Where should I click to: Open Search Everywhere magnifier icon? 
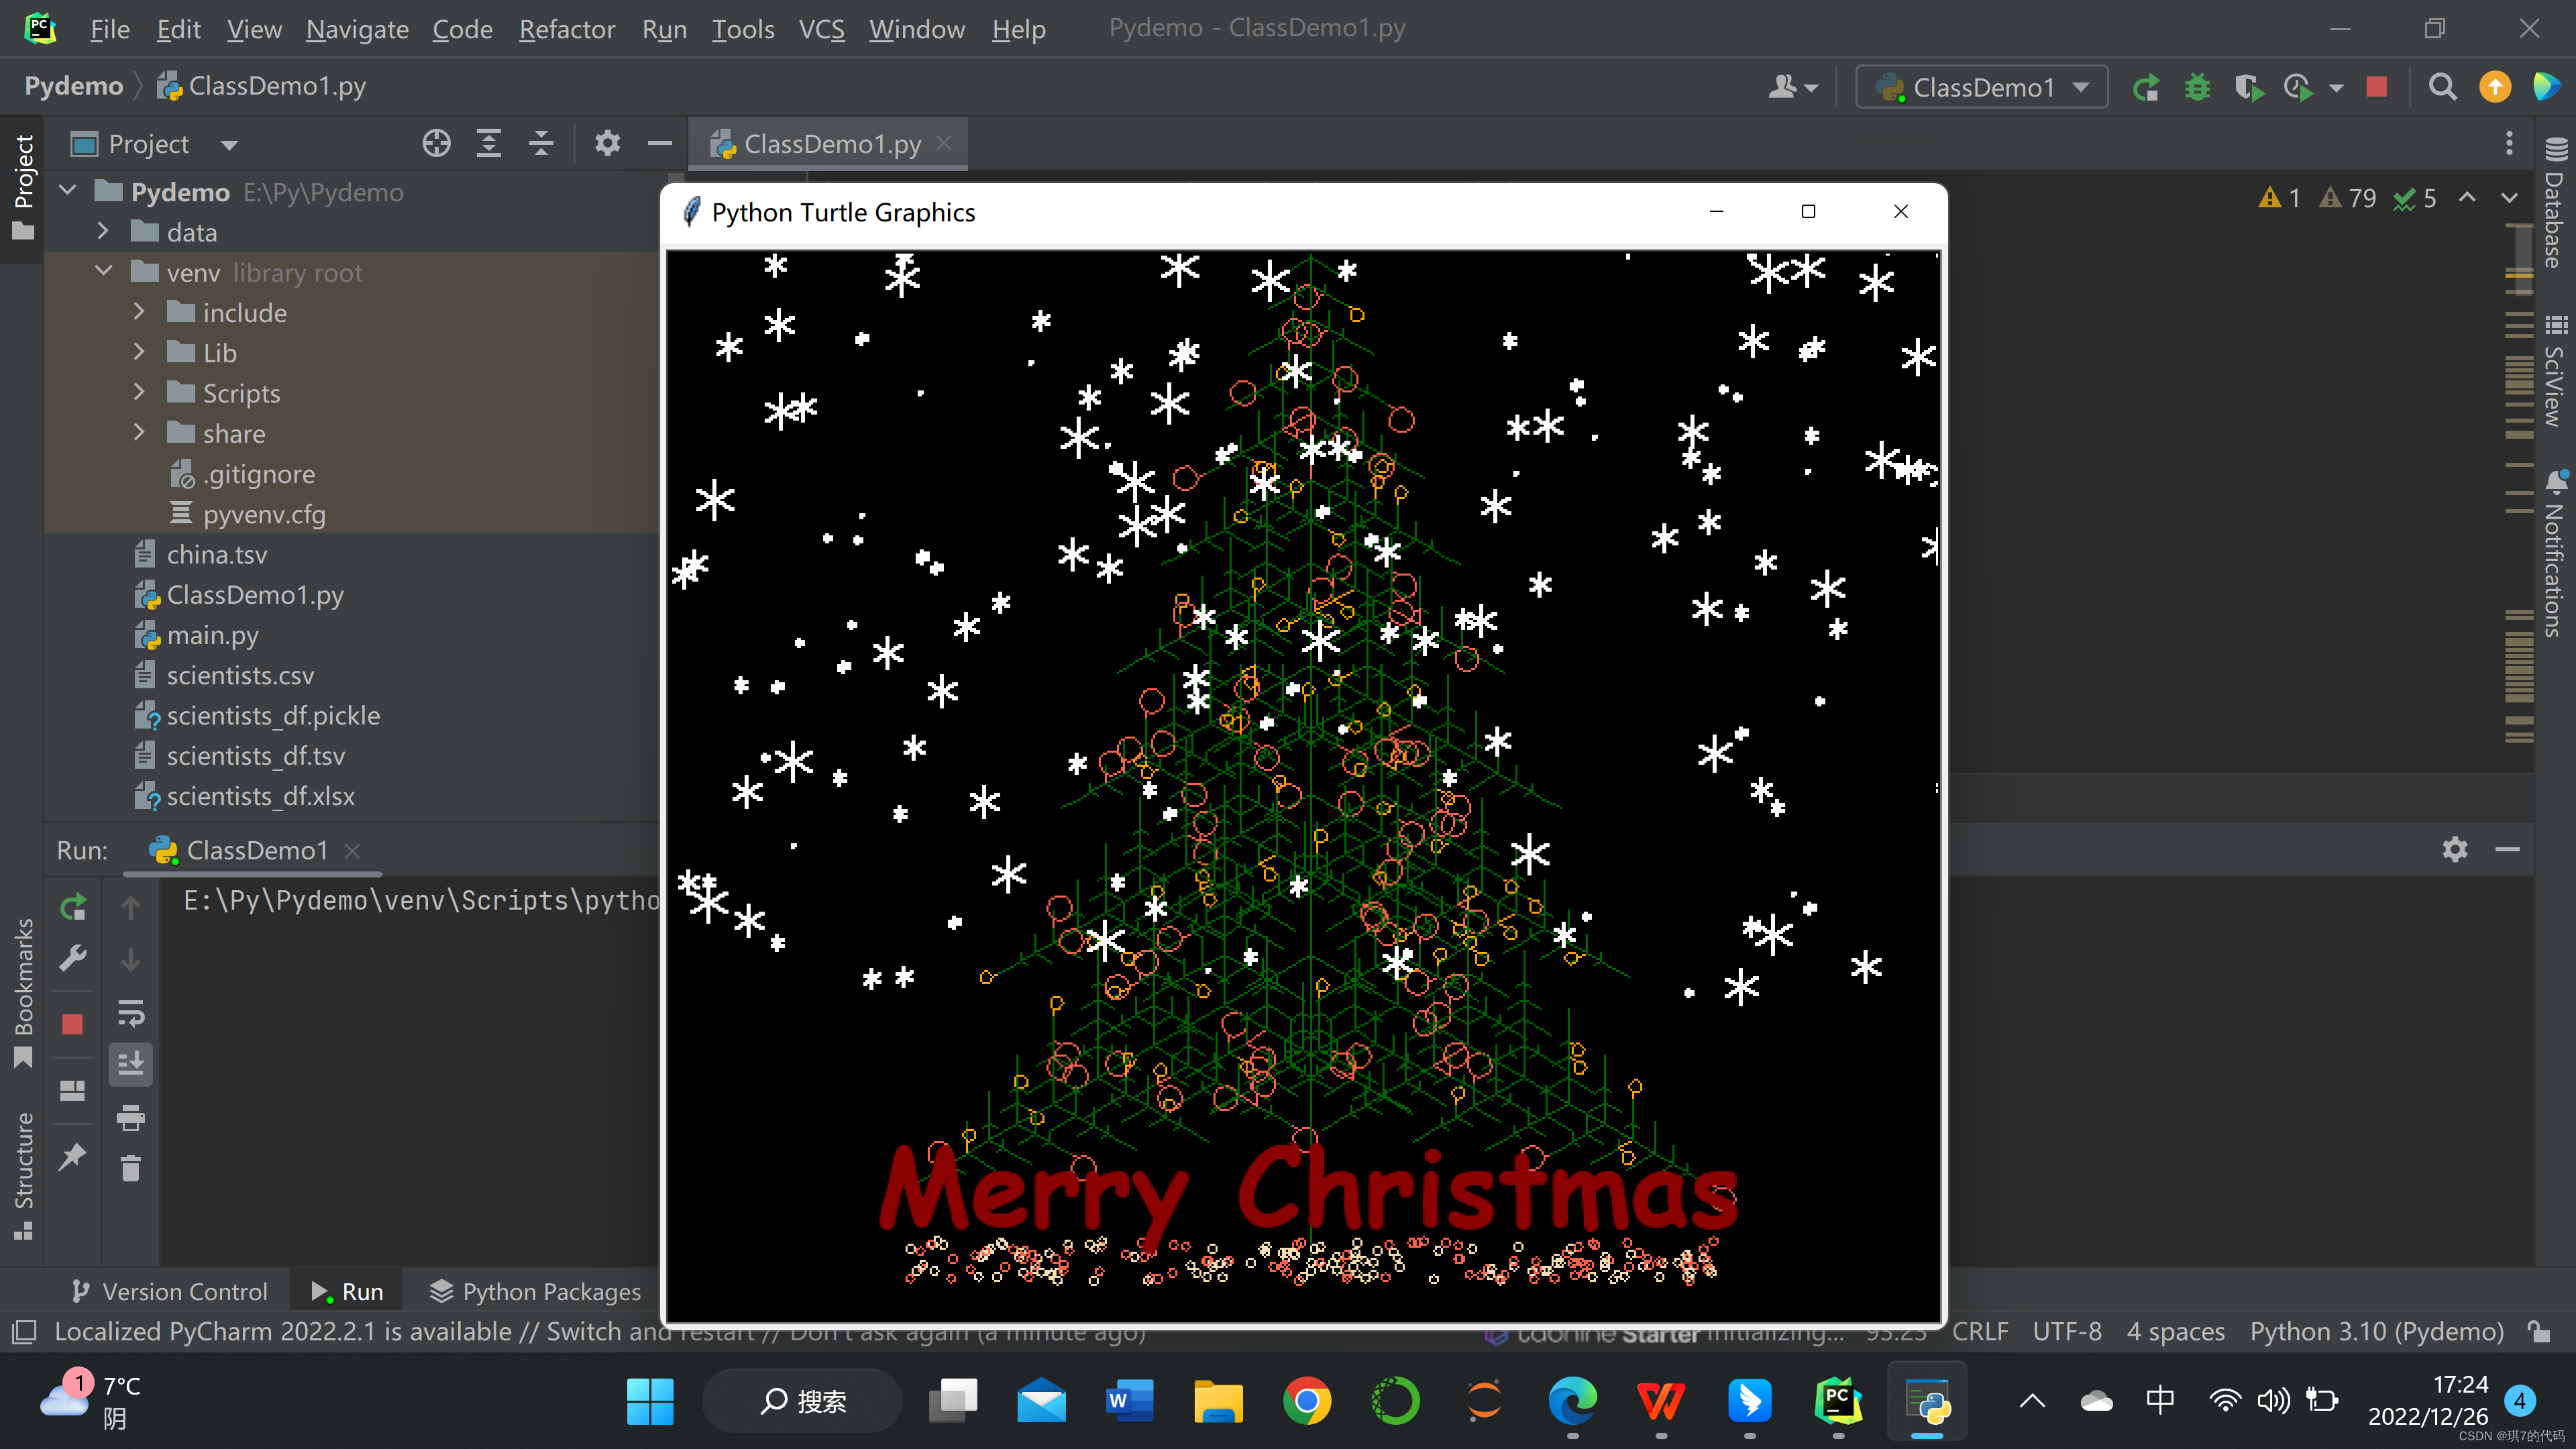(2442, 88)
